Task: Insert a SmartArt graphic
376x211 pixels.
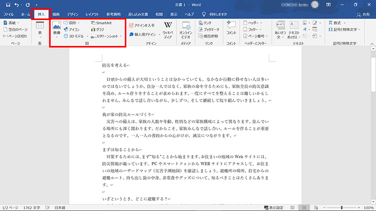Action: pos(102,23)
